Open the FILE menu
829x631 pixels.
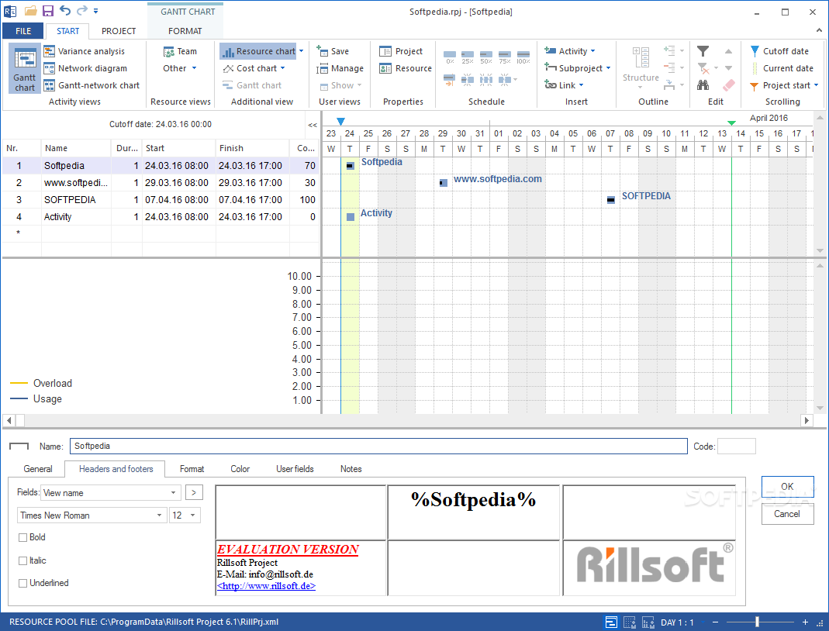[x=23, y=31]
